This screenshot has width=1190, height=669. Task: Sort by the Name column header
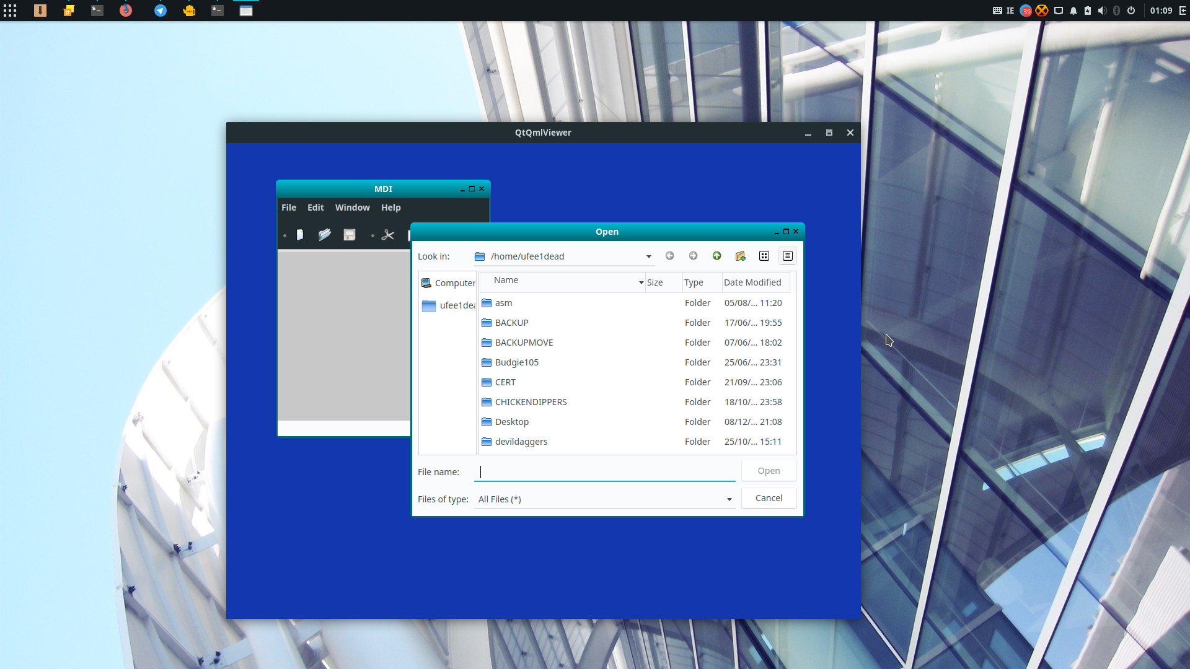[562, 282]
